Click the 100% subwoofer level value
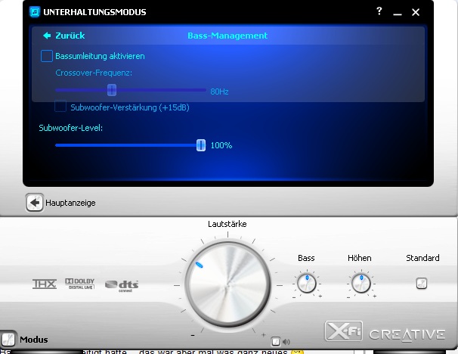 coord(221,145)
